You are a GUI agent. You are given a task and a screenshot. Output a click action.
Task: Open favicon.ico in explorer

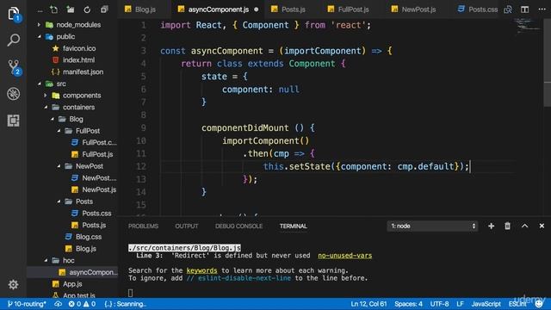tap(79, 48)
